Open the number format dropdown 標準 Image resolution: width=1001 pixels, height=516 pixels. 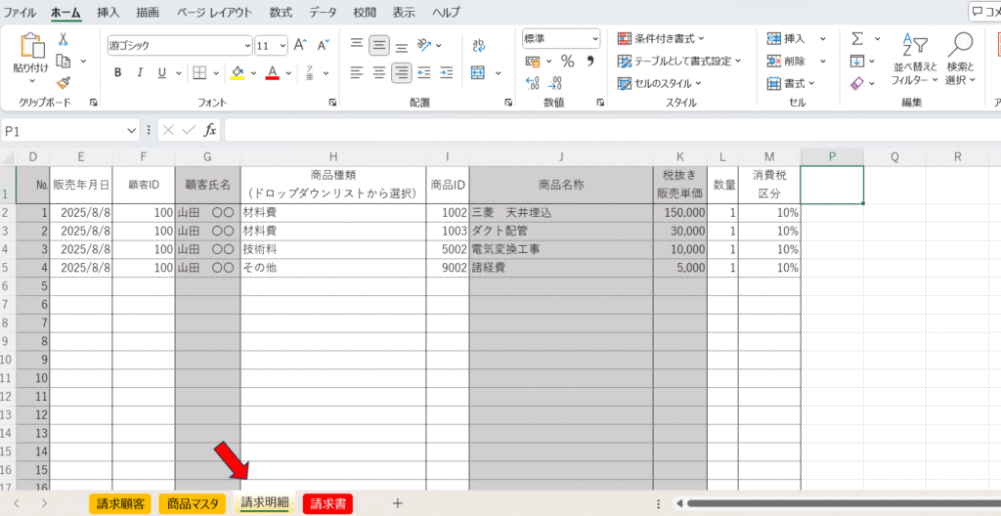[x=560, y=38]
